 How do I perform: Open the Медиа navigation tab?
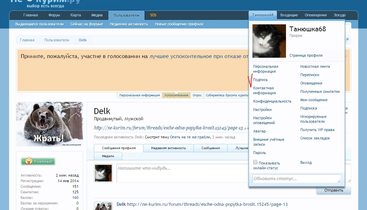pyautogui.click(x=97, y=15)
